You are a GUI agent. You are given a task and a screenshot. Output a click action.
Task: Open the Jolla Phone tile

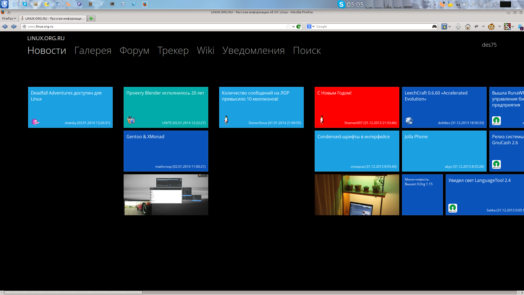444,151
